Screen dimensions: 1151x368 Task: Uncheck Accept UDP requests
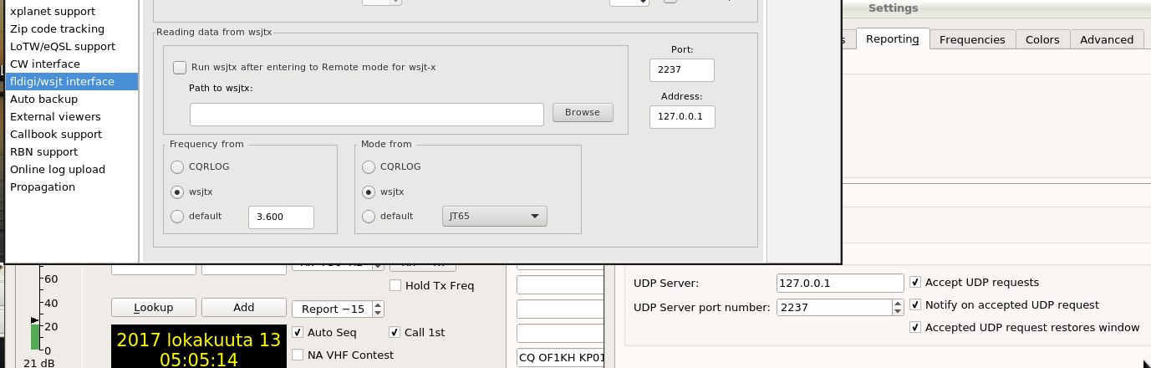click(916, 283)
